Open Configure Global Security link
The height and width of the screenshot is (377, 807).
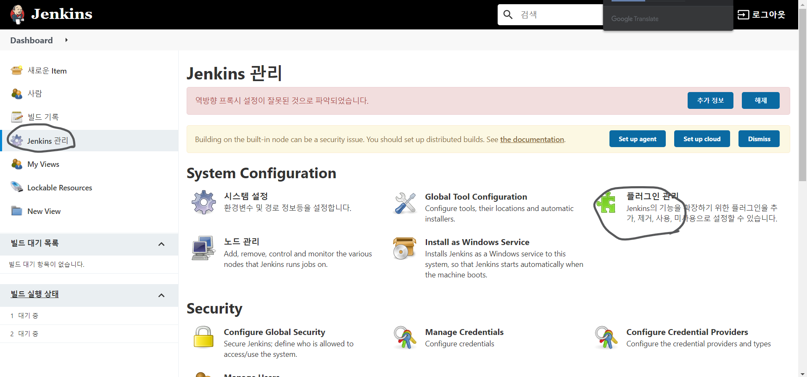tap(274, 332)
